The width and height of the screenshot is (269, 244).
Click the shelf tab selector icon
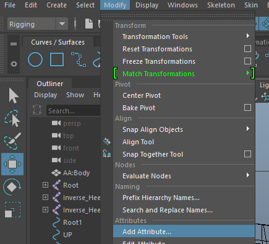tap(14, 44)
